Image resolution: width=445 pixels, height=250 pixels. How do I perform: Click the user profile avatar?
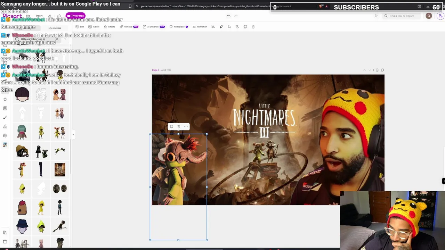[429, 16]
